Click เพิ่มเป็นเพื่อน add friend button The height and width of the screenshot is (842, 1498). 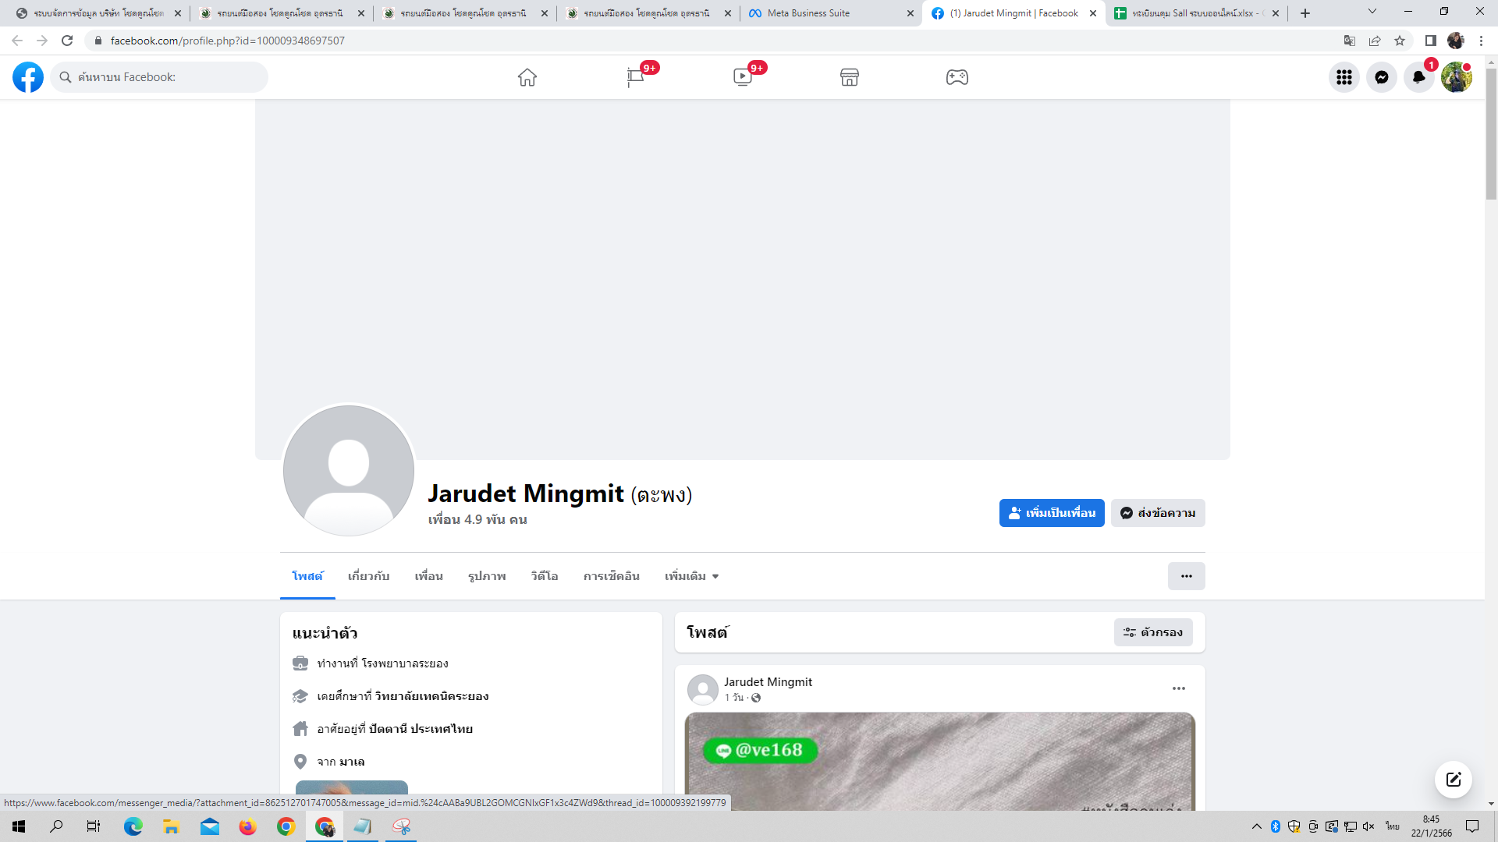[1052, 513]
